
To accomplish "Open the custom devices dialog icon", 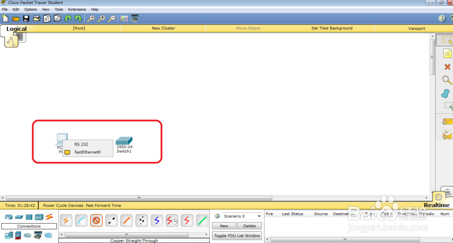I will (x=135, y=19).
